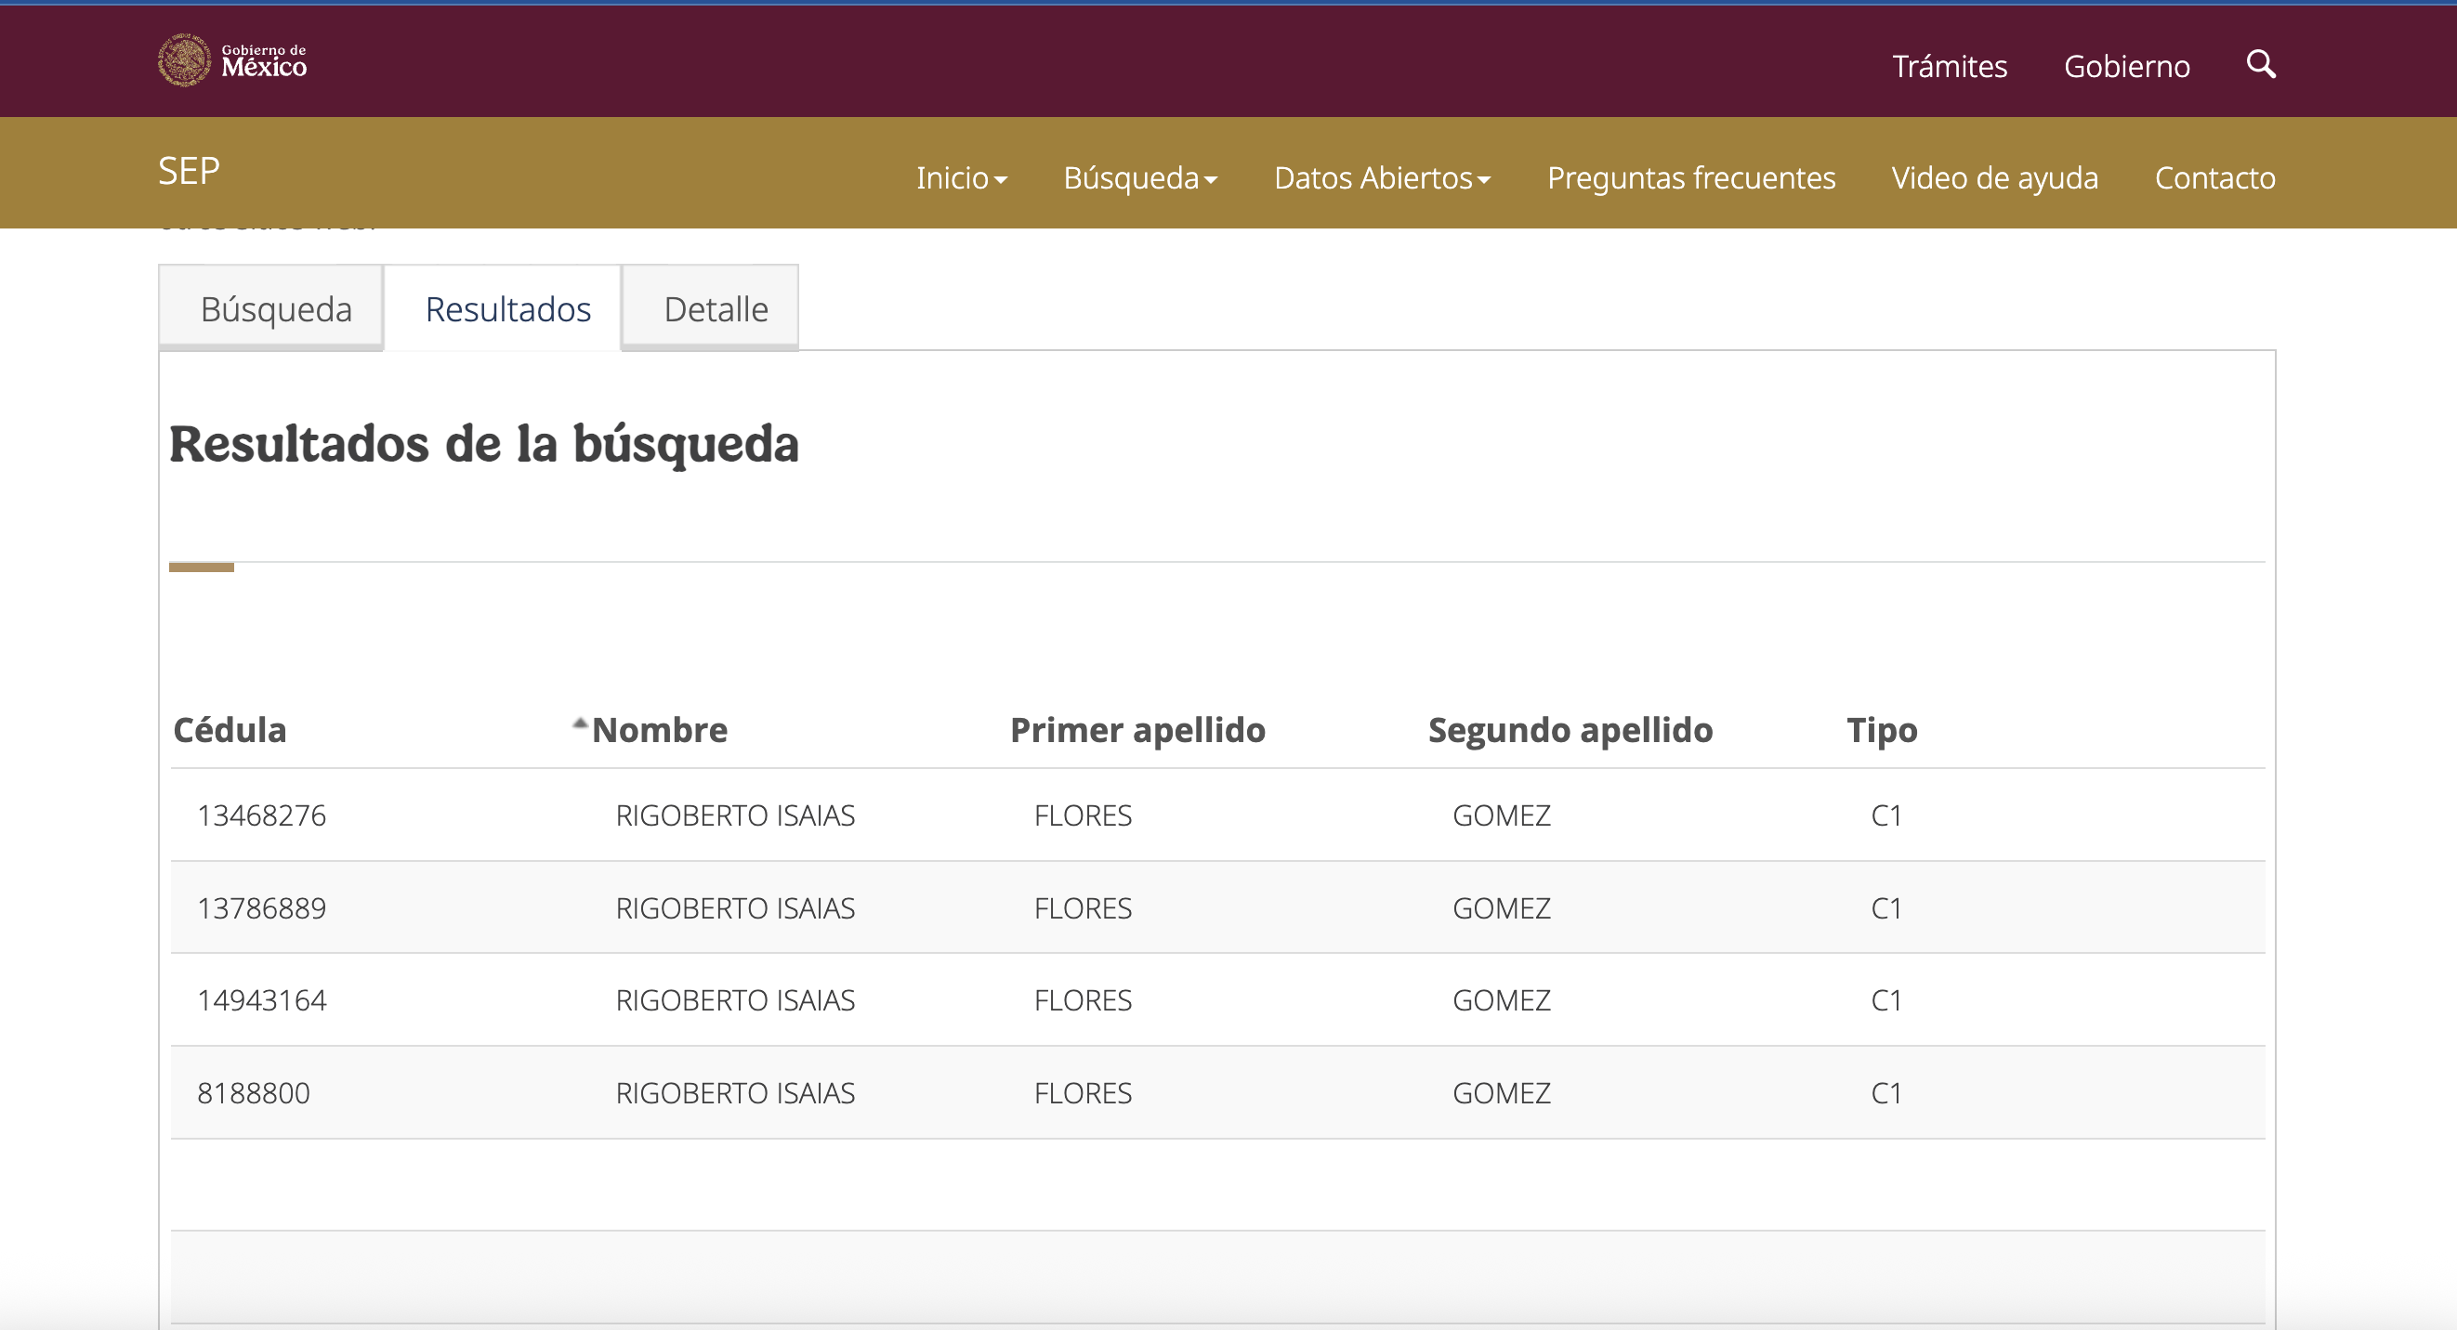Click C1 type in row 13468276

[1886, 815]
